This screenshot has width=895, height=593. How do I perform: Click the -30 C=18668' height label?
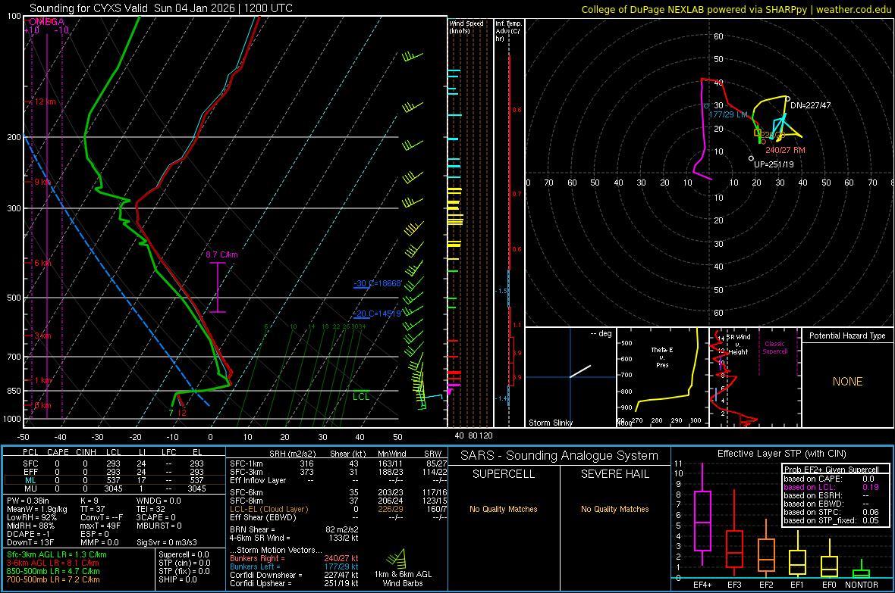[378, 283]
